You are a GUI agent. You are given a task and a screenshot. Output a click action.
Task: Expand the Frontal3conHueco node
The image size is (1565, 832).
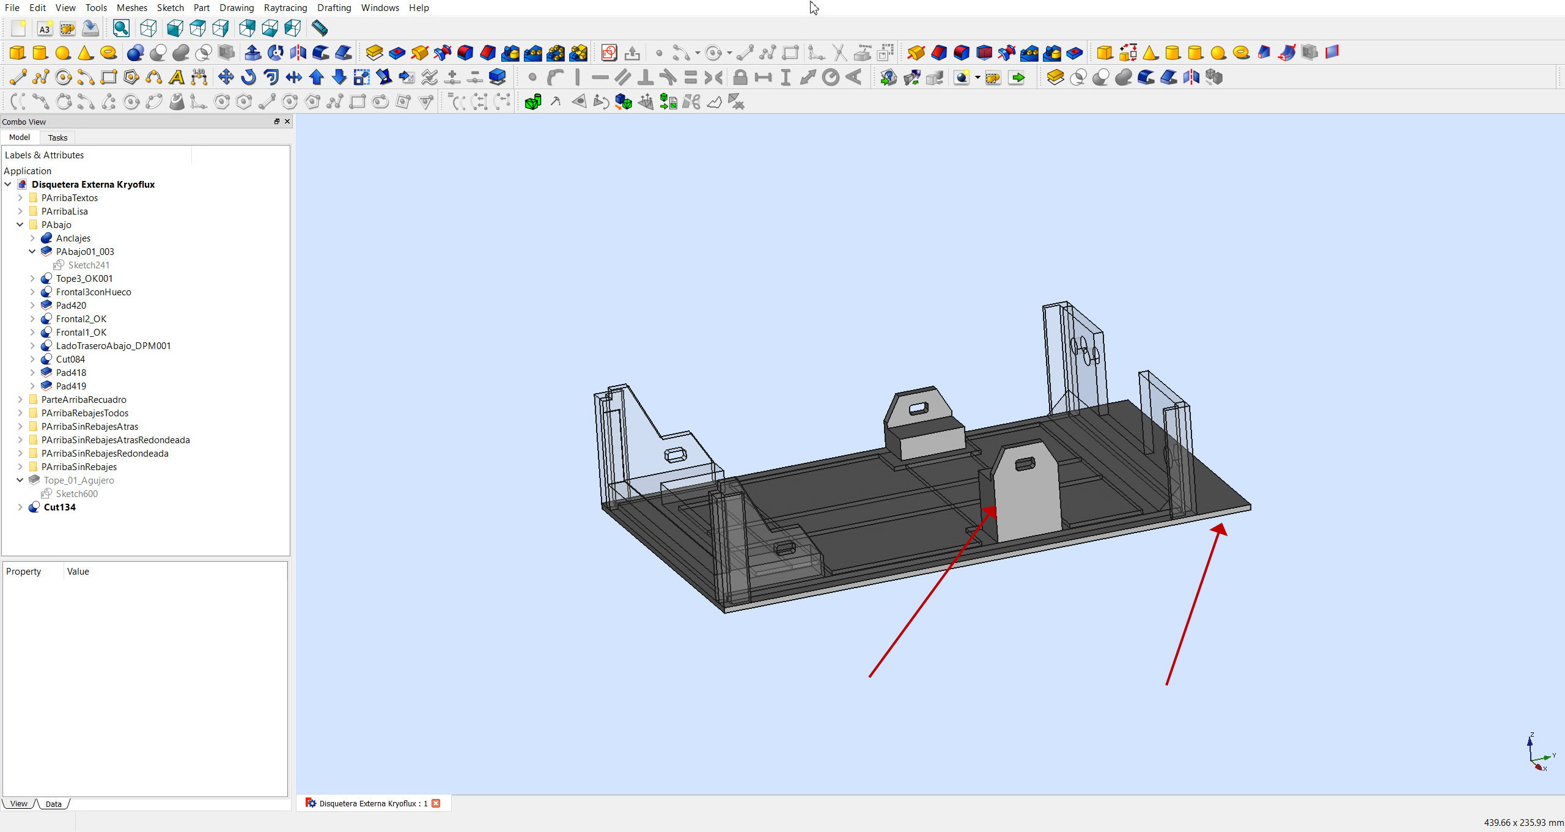tap(32, 292)
